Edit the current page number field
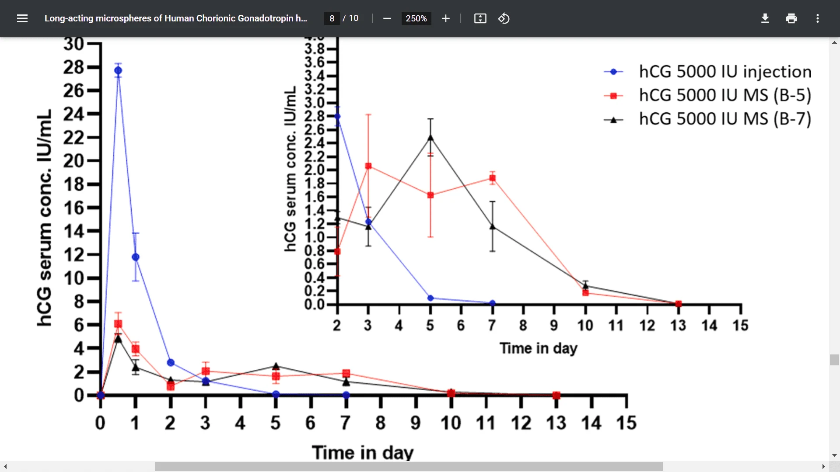The width and height of the screenshot is (840, 472). (332, 18)
